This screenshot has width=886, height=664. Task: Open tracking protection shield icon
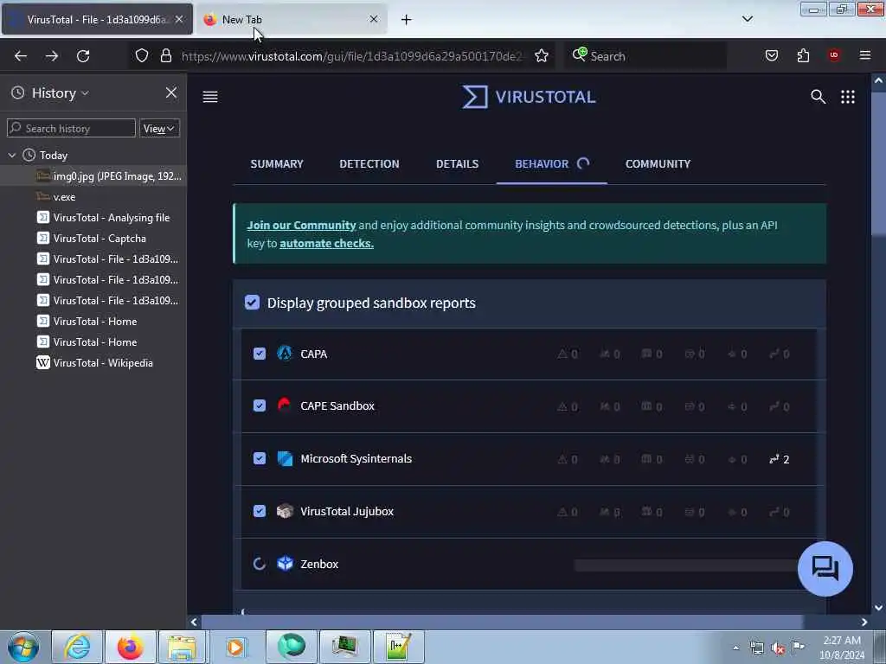142,55
